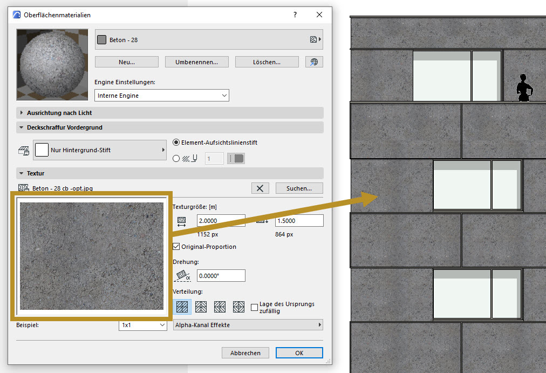Click the Abbrechen button
This screenshot has width=546, height=373.
coord(245,353)
